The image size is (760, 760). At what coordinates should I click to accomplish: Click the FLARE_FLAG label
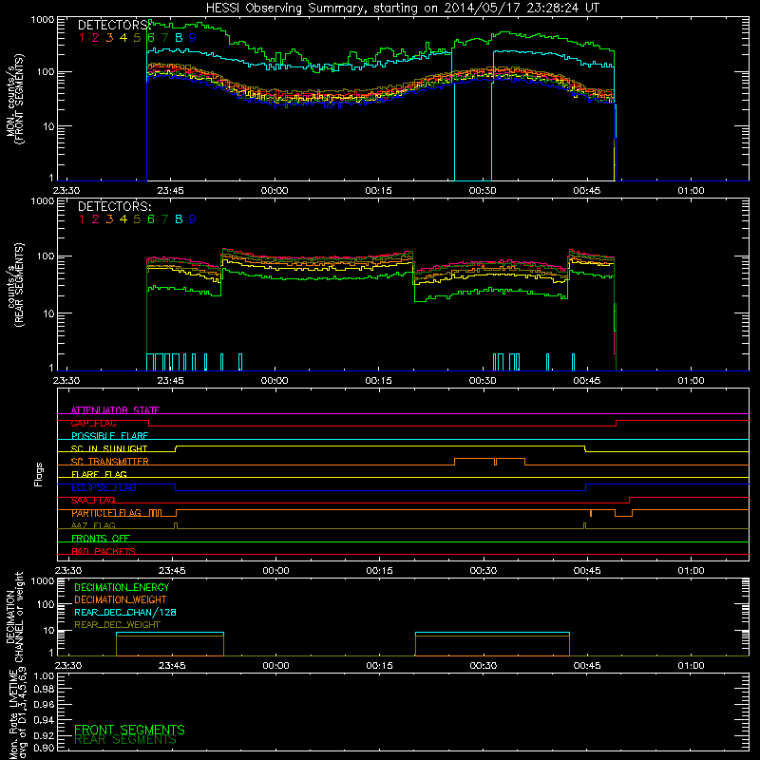click(99, 474)
